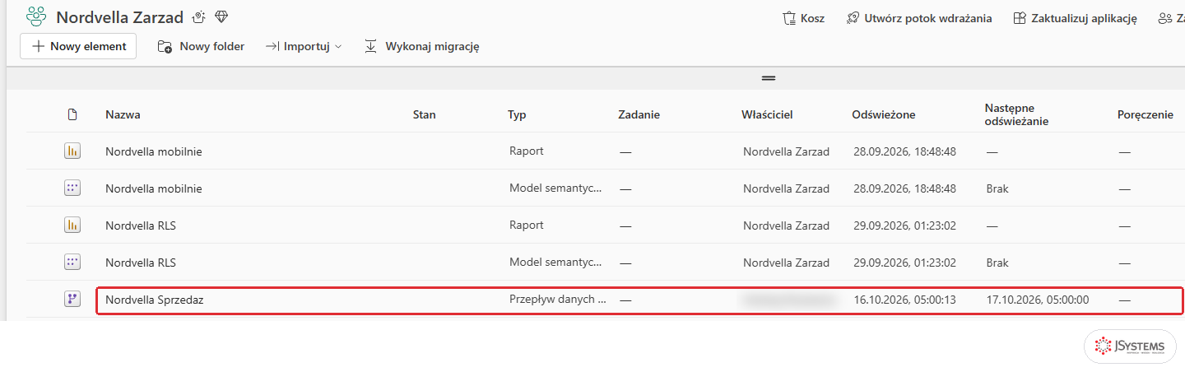This screenshot has height=372, width=1185.
Task: Open workspace settings icon next to title
Action: click(x=198, y=17)
